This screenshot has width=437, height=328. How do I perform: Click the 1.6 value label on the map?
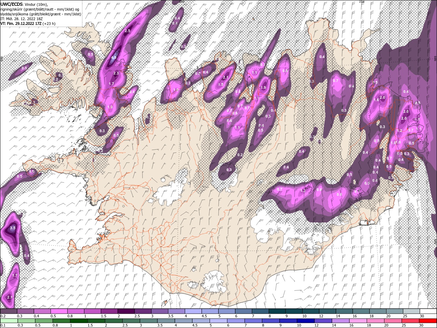click(x=376, y=100)
